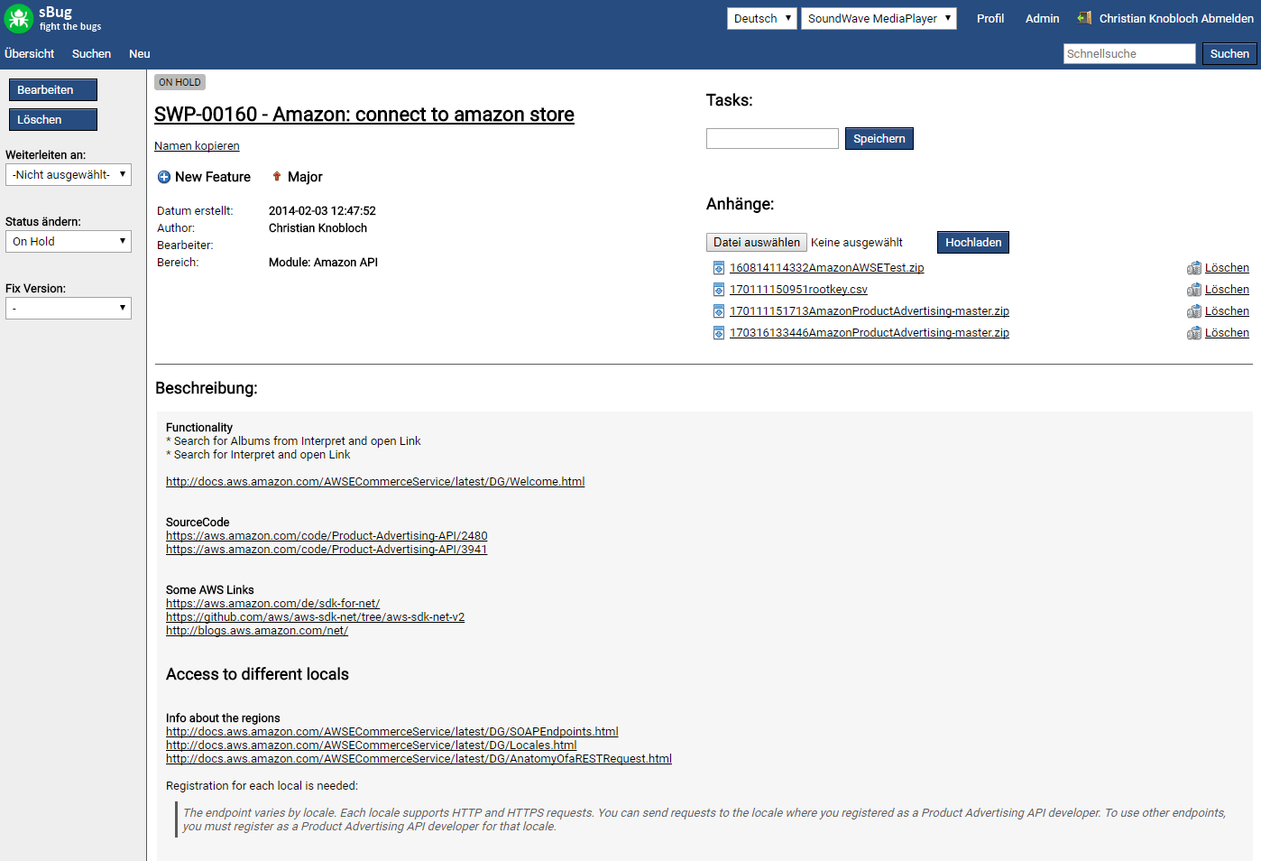The height and width of the screenshot is (861, 1261).
Task: Open the github aws-sdk-net-v2 link
Action: click(x=315, y=617)
